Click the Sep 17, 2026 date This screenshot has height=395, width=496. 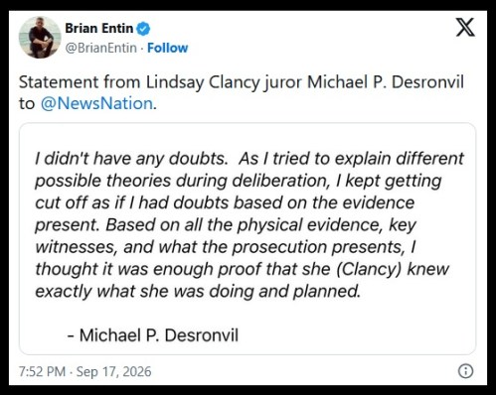point(113,371)
